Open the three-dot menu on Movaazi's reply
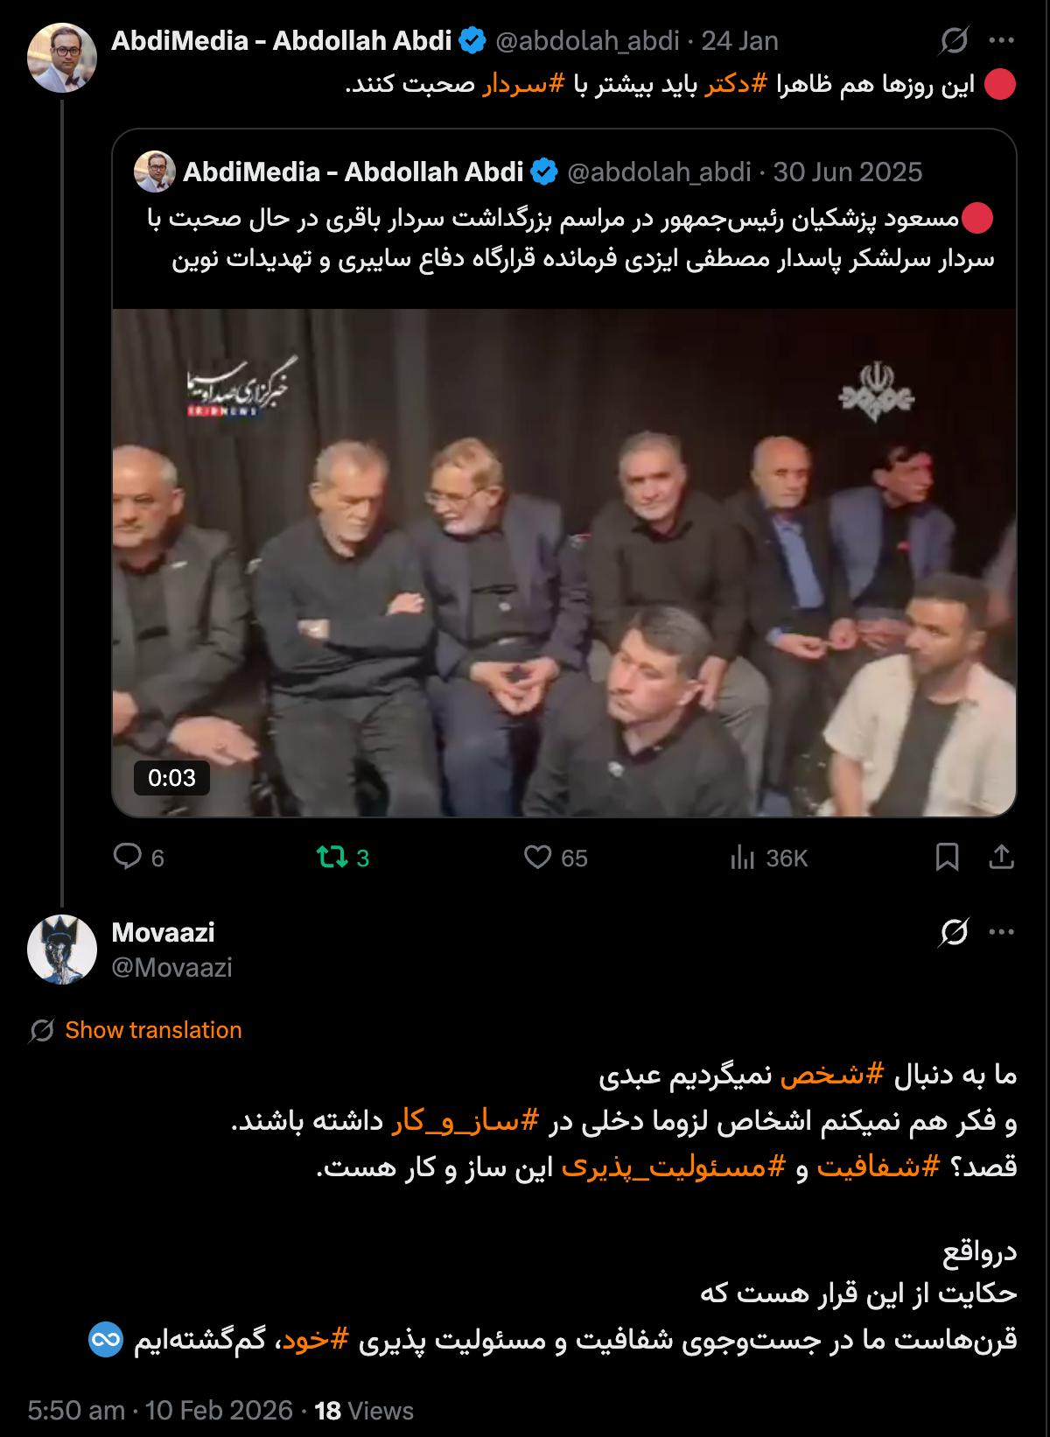The width and height of the screenshot is (1050, 1437). 1001,933
